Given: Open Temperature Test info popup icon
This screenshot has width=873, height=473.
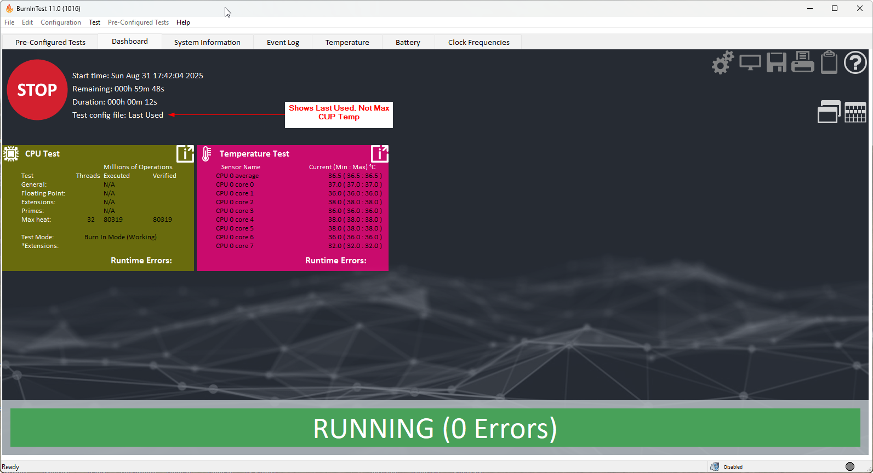Looking at the screenshot, I should [x=380, y=154].
